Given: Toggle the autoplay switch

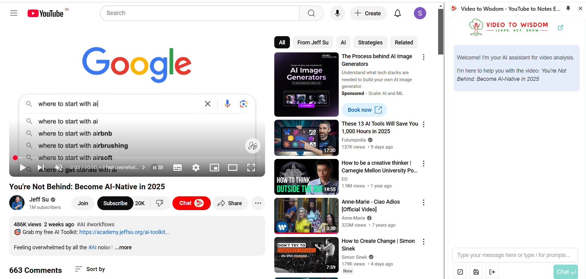Looking at the screenshot, I should [x=158, y=168].
